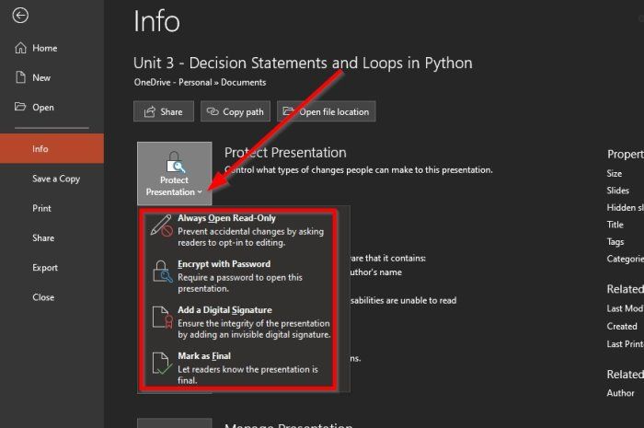Click the Home house icon
The image size is (644, 428).
[20, 48]
